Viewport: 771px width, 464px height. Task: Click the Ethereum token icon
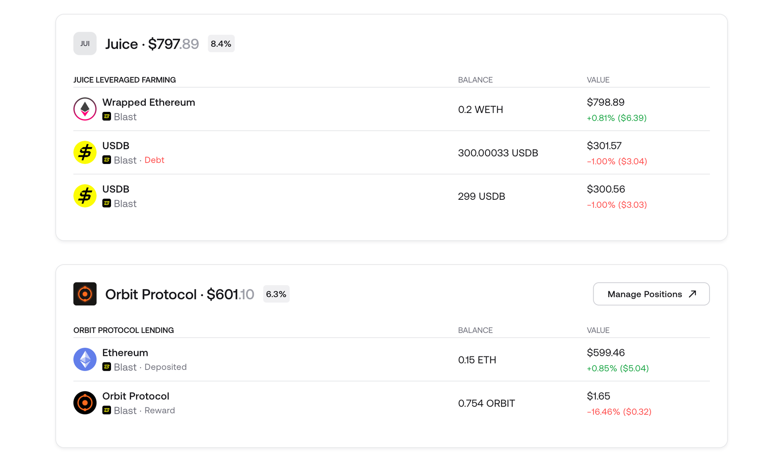[85, 359]
